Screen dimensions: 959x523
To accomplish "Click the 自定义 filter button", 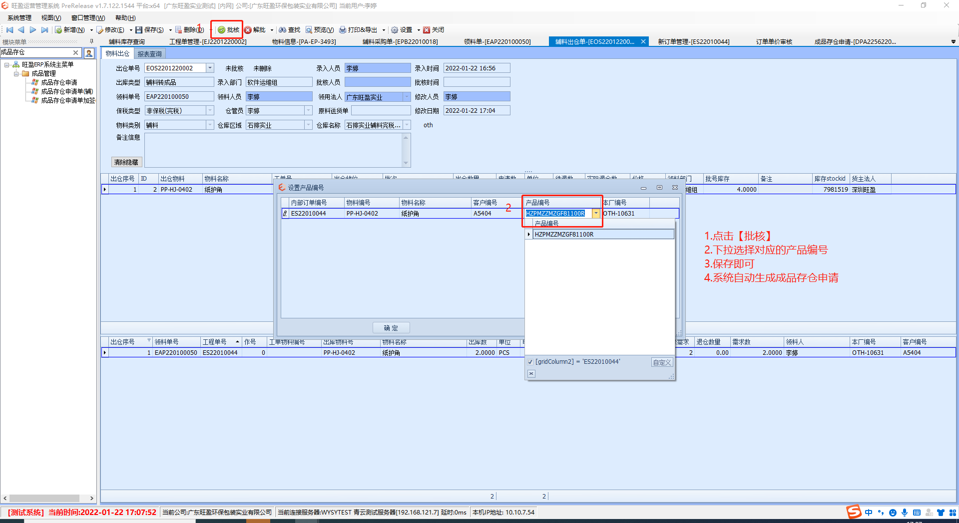I will point(662,362).
